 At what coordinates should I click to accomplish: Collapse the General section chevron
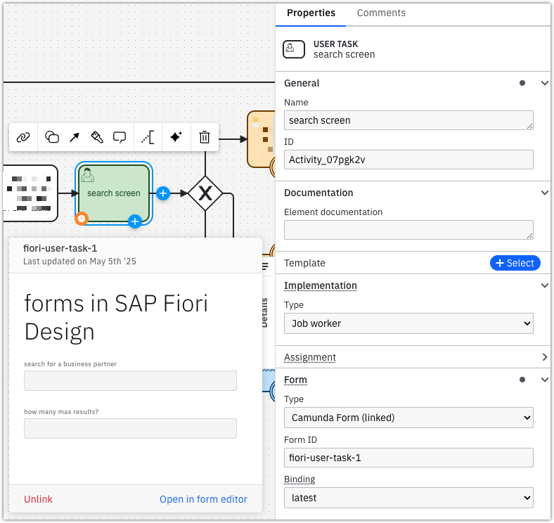click(x=544, y=83)
